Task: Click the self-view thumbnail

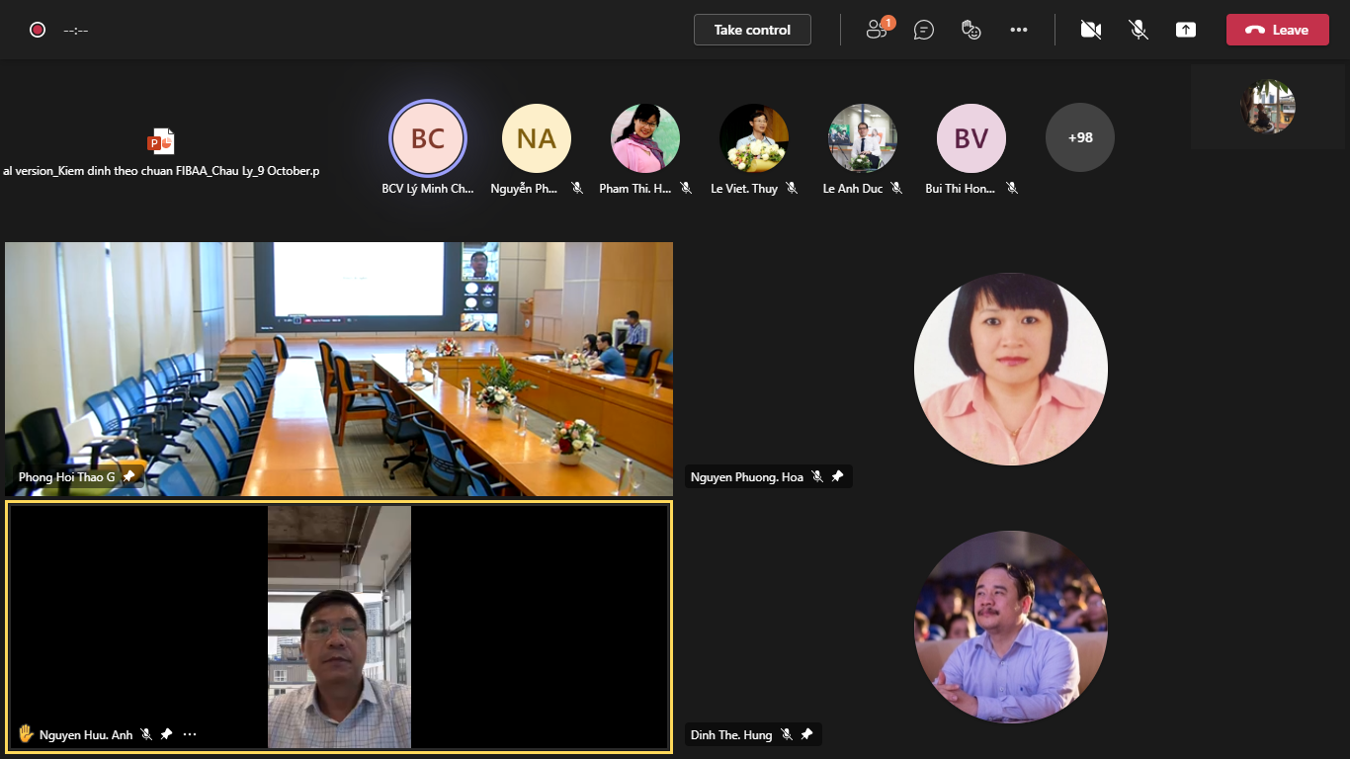Action: pyautogui.click(x=1268, y=107)
